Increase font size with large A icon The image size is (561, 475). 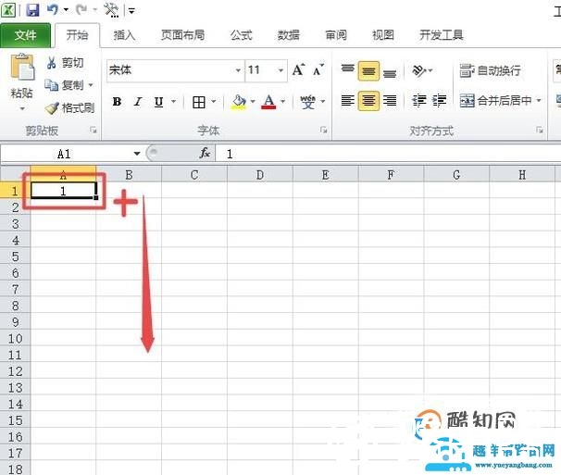298,69
